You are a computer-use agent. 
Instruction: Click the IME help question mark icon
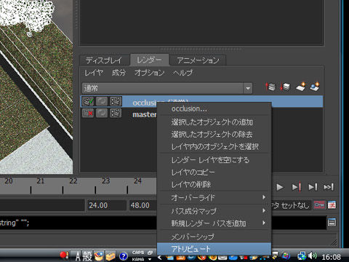click(x=124, y=256)
